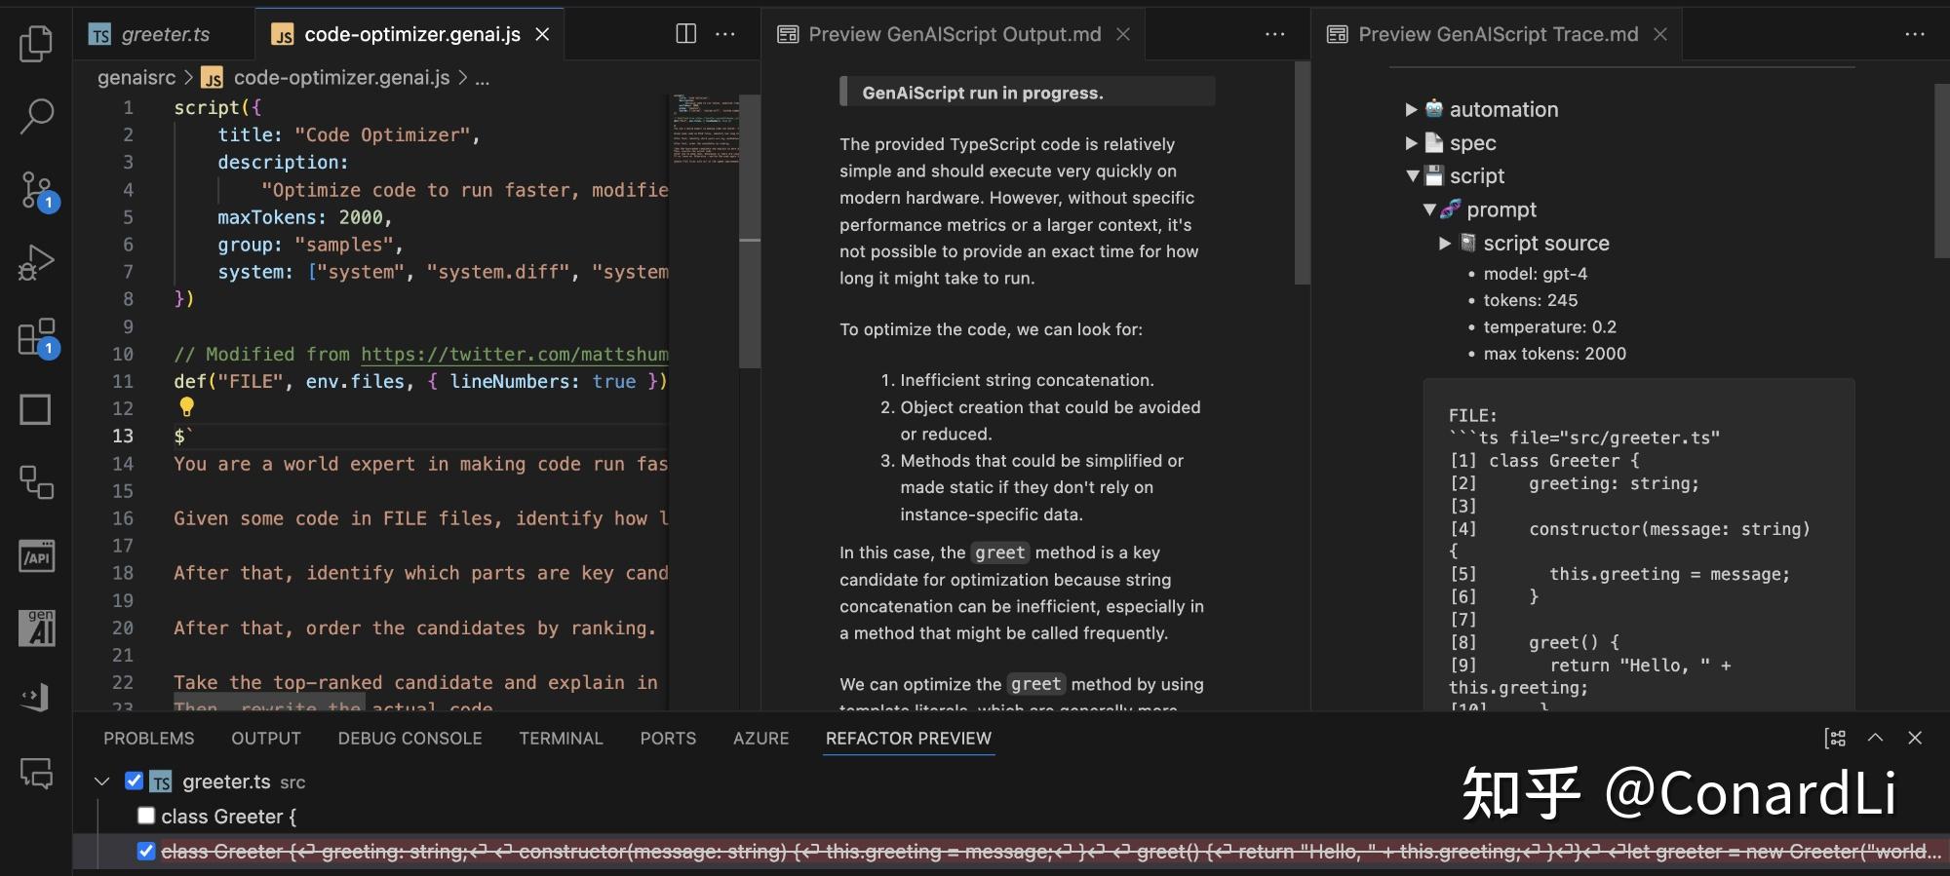
Task: Switch to the TERMINAL panel tab
Action: coord(561,739)
